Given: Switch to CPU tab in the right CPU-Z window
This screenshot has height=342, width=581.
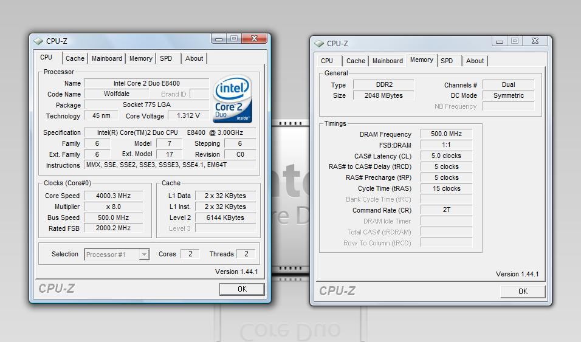Looking at the screenshot, I should tap(327, 61).
